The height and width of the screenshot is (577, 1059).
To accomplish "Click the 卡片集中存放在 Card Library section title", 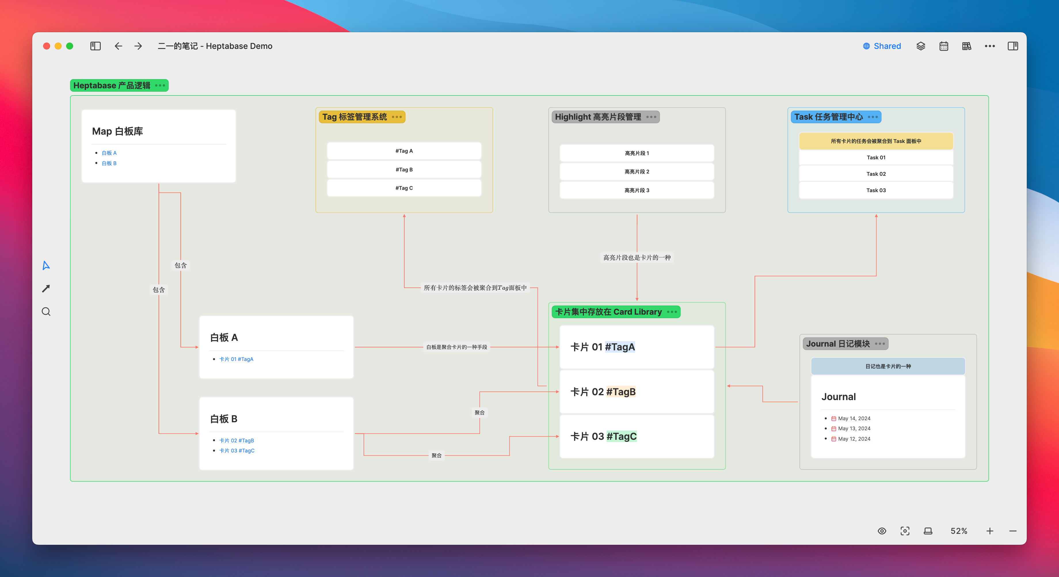I will (608, 312).
